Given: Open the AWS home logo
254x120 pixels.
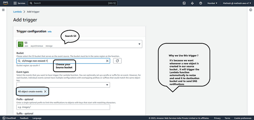Looking at the screenshot, I should click(5, 3).
